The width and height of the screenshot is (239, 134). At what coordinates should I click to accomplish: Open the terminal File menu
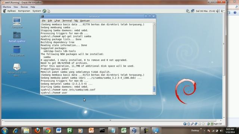(x=44, y=21)
